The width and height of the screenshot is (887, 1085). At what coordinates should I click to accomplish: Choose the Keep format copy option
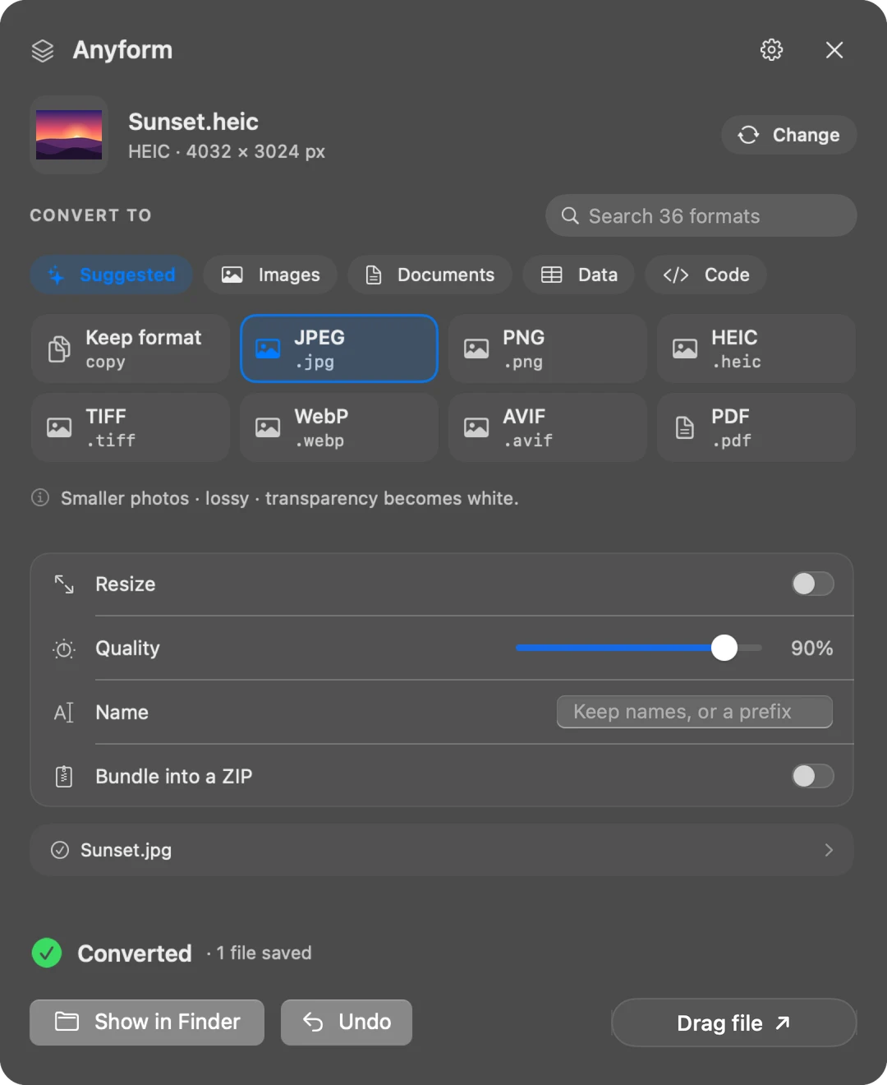[x=131, y=349]
